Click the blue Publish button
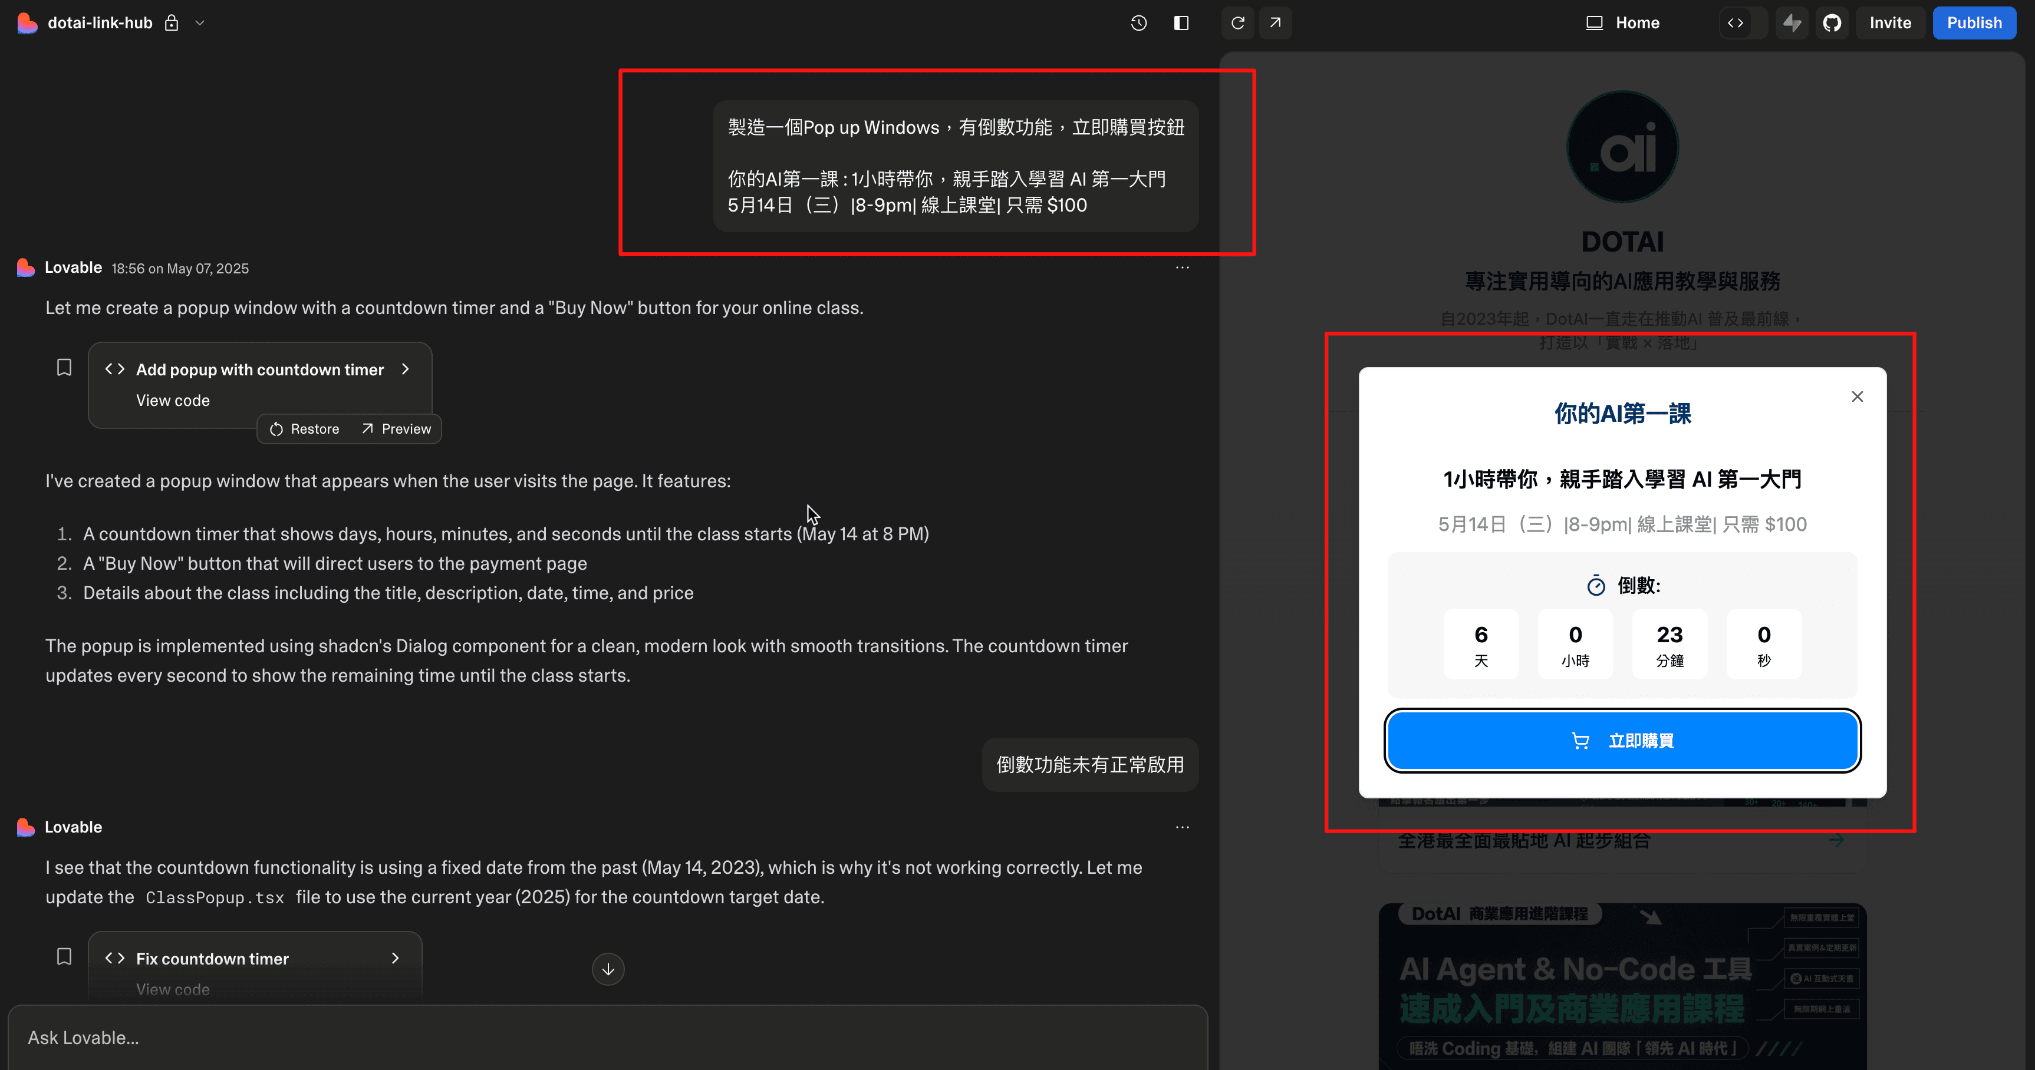The image size is (2035, 1070). tap(1974, 23)
